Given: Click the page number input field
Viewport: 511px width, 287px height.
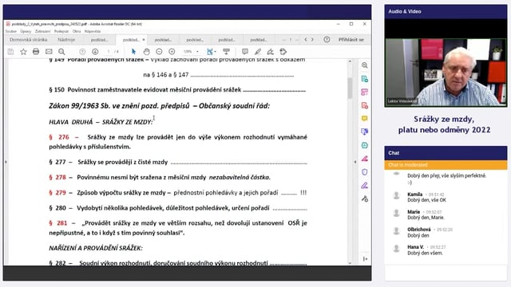Looking at the screenshot, I should (x=109, y=52).
